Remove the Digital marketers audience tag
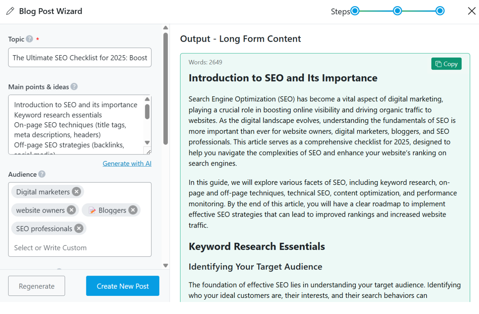The width and height of the screenshot is (479, 314). (77, 192)
